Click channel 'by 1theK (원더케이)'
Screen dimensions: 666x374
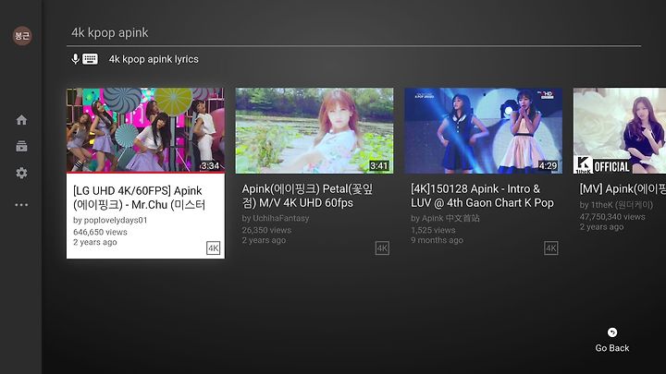coord(616,205)
